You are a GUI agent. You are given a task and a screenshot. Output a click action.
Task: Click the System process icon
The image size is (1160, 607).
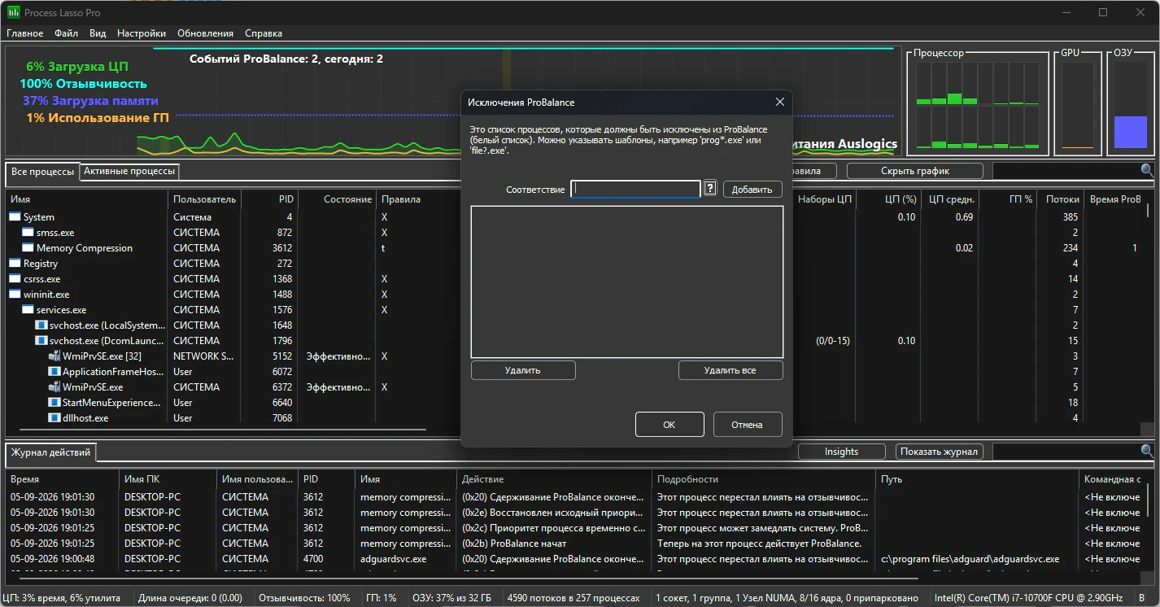pyautogui.click(x=15, y=217)
